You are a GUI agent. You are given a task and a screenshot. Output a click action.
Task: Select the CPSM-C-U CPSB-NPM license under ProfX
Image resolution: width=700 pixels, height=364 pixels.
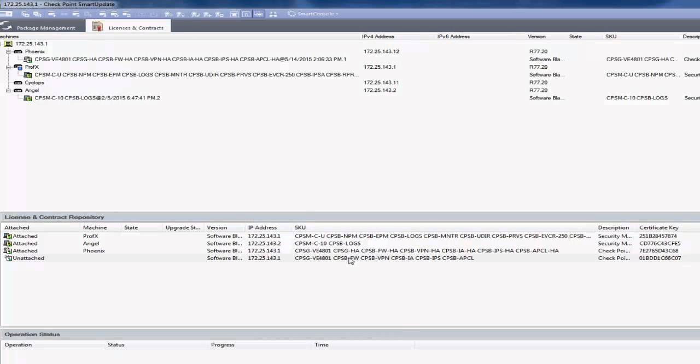click(196, 74)
